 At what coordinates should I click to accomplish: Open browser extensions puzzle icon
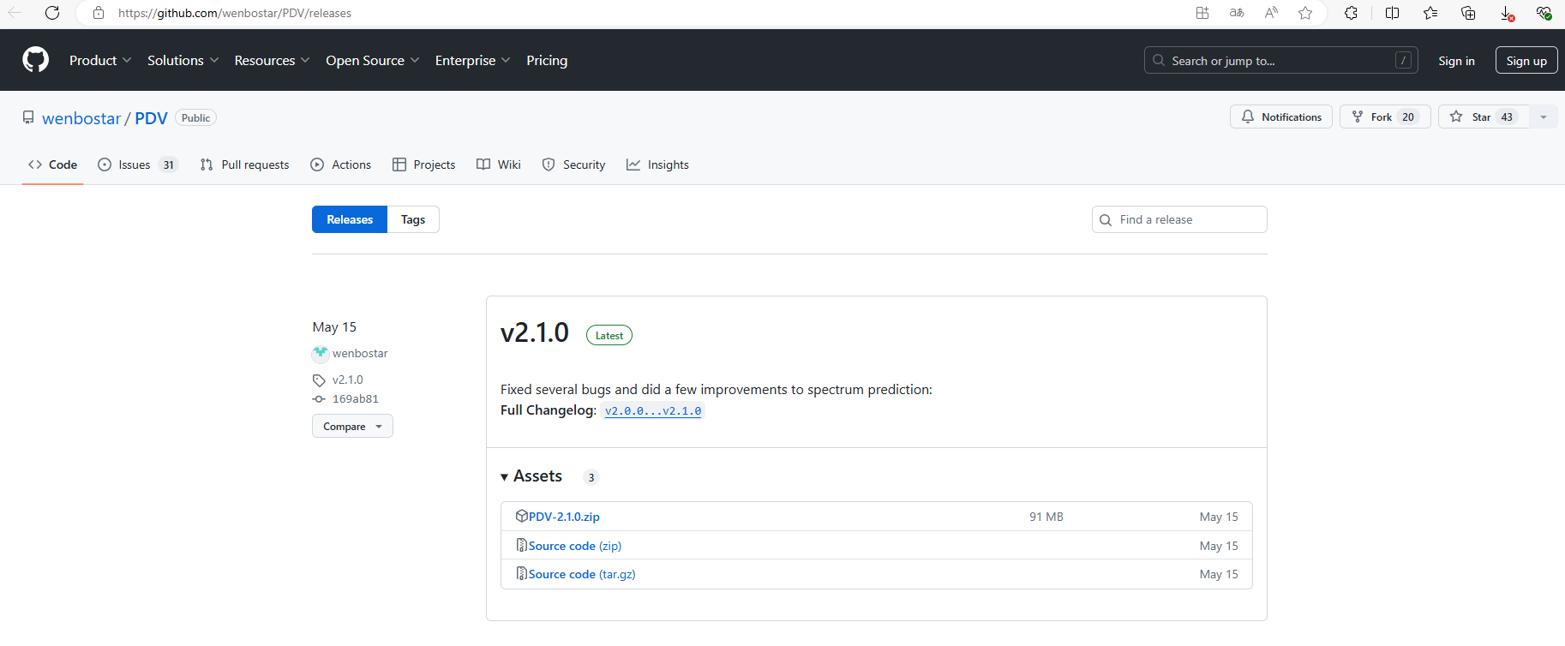[1351, 13]
